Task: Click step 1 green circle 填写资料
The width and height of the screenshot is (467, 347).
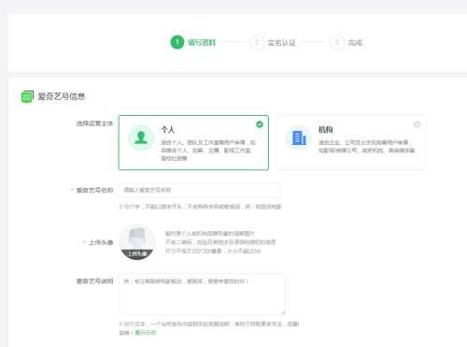Action: [x=177, y=42]
